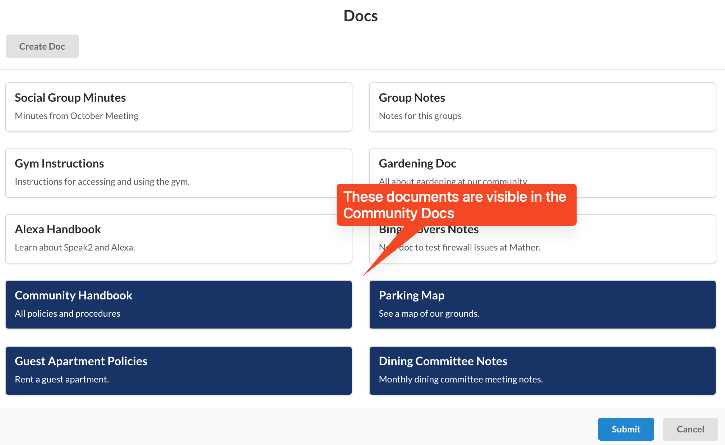Toggle the Gym Instructions doc card

click(x=179, y=173)
